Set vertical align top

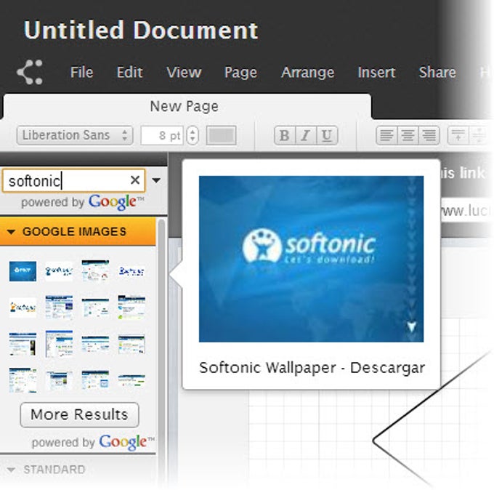458,135
